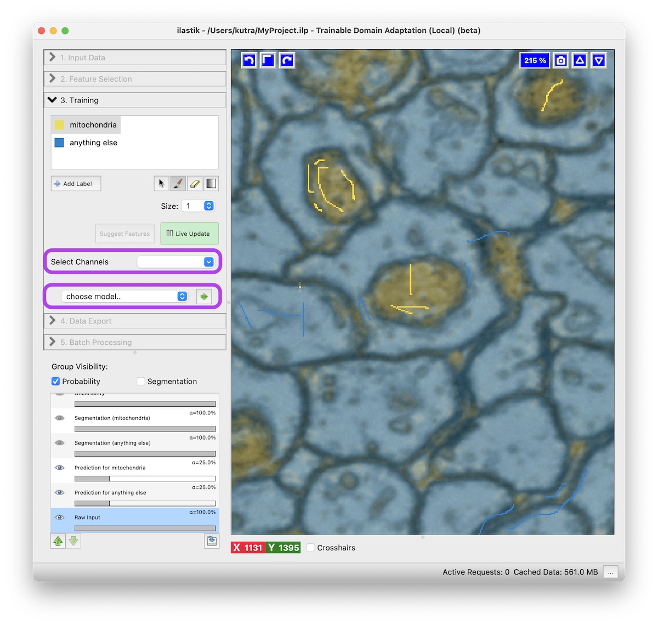658x625 pixels.
Task: Click the Y 1395 coordinate field
Action: click(x=283, y=548)
